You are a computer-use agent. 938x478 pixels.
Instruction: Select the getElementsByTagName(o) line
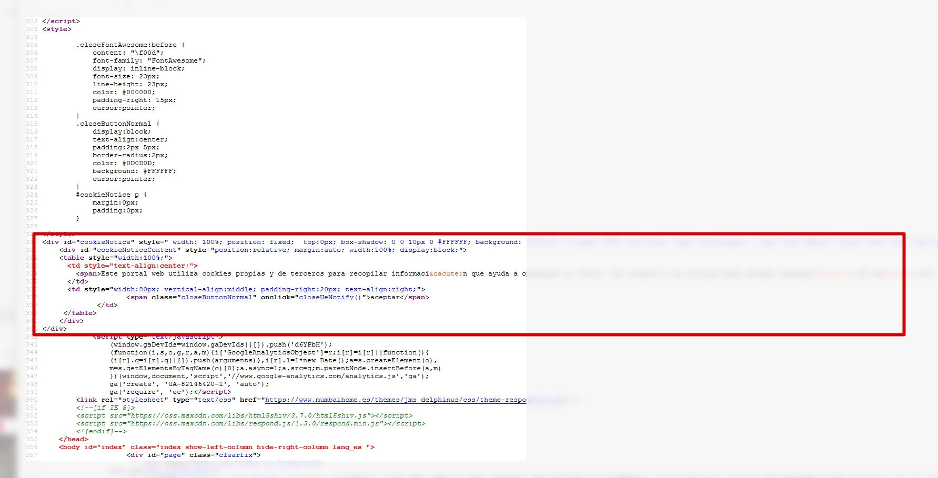[x=275, y=368]
